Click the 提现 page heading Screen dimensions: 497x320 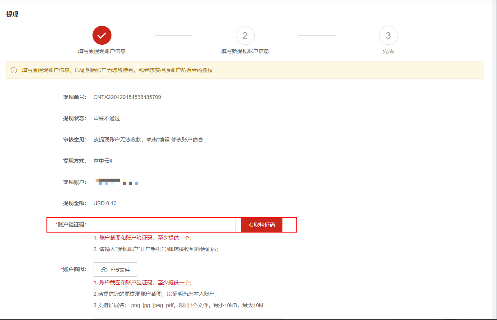pos(12,14)
